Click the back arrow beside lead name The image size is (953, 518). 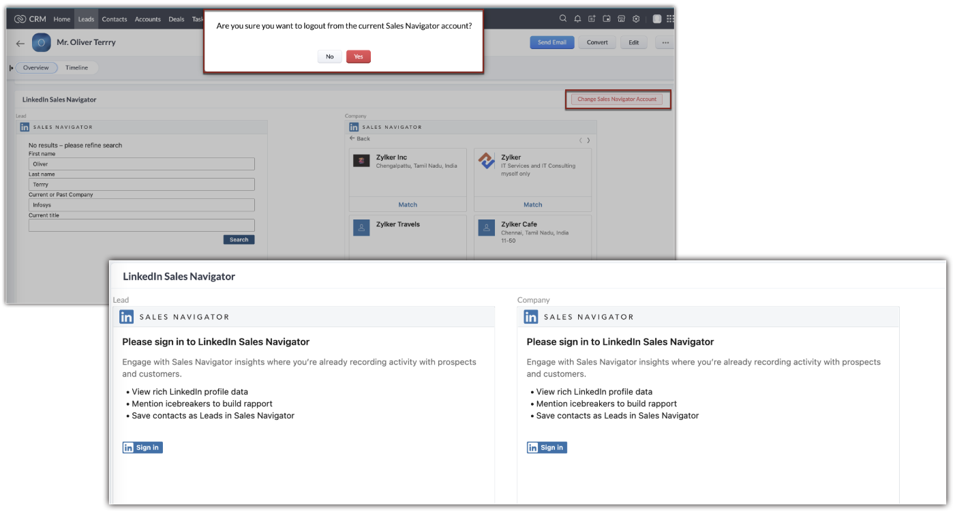pyautogui.click(x=20, y=43)
